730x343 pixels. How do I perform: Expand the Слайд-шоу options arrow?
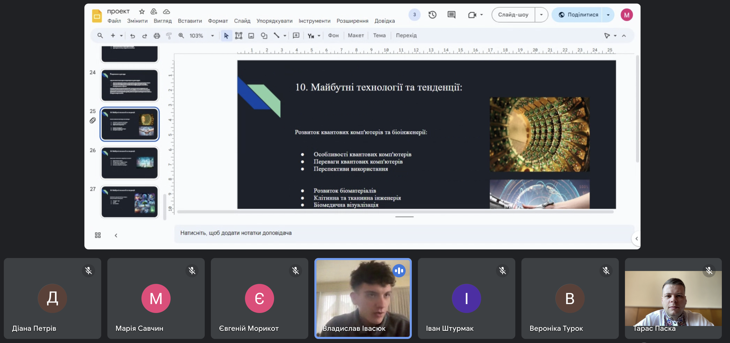pyautogui.click(x=541, y=15)
